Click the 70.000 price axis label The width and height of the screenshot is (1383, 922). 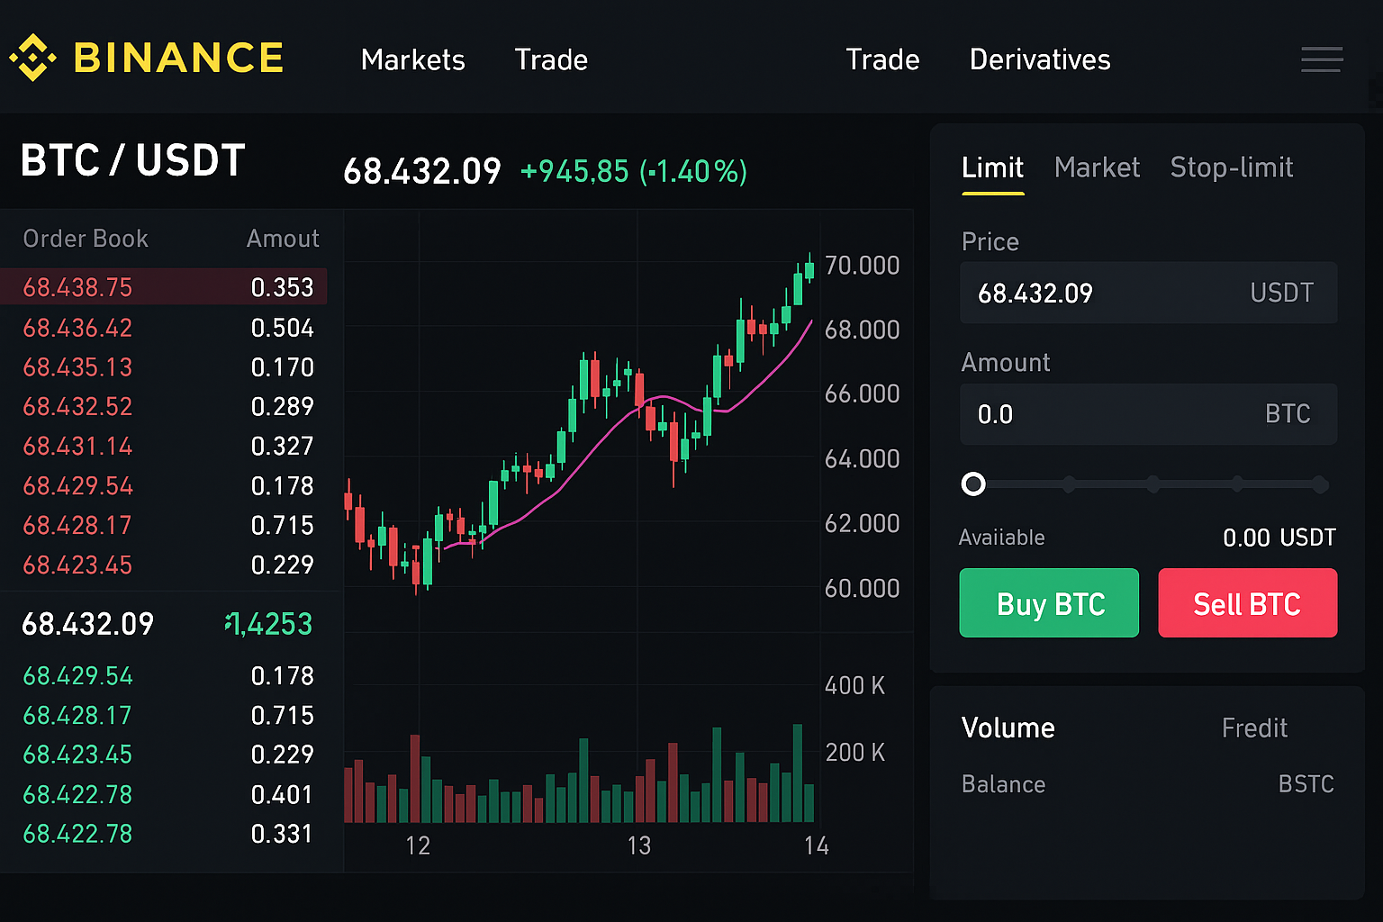[x=862, y=266]
